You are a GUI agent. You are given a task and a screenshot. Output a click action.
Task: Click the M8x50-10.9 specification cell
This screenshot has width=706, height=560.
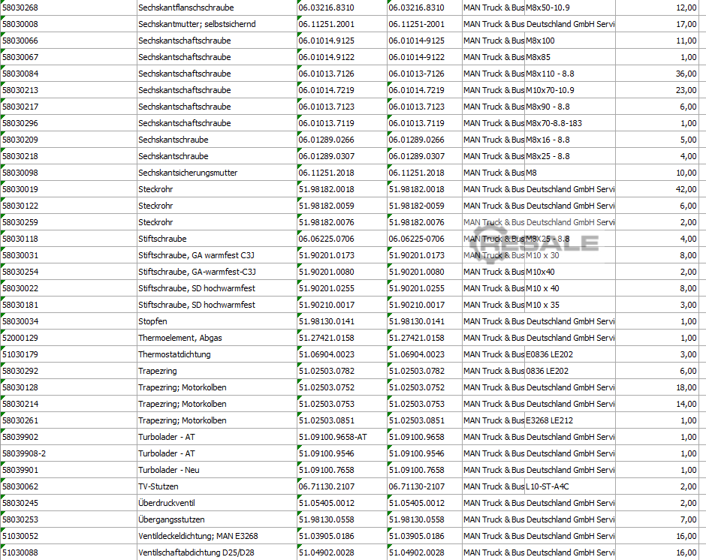[x=569, y=8]
